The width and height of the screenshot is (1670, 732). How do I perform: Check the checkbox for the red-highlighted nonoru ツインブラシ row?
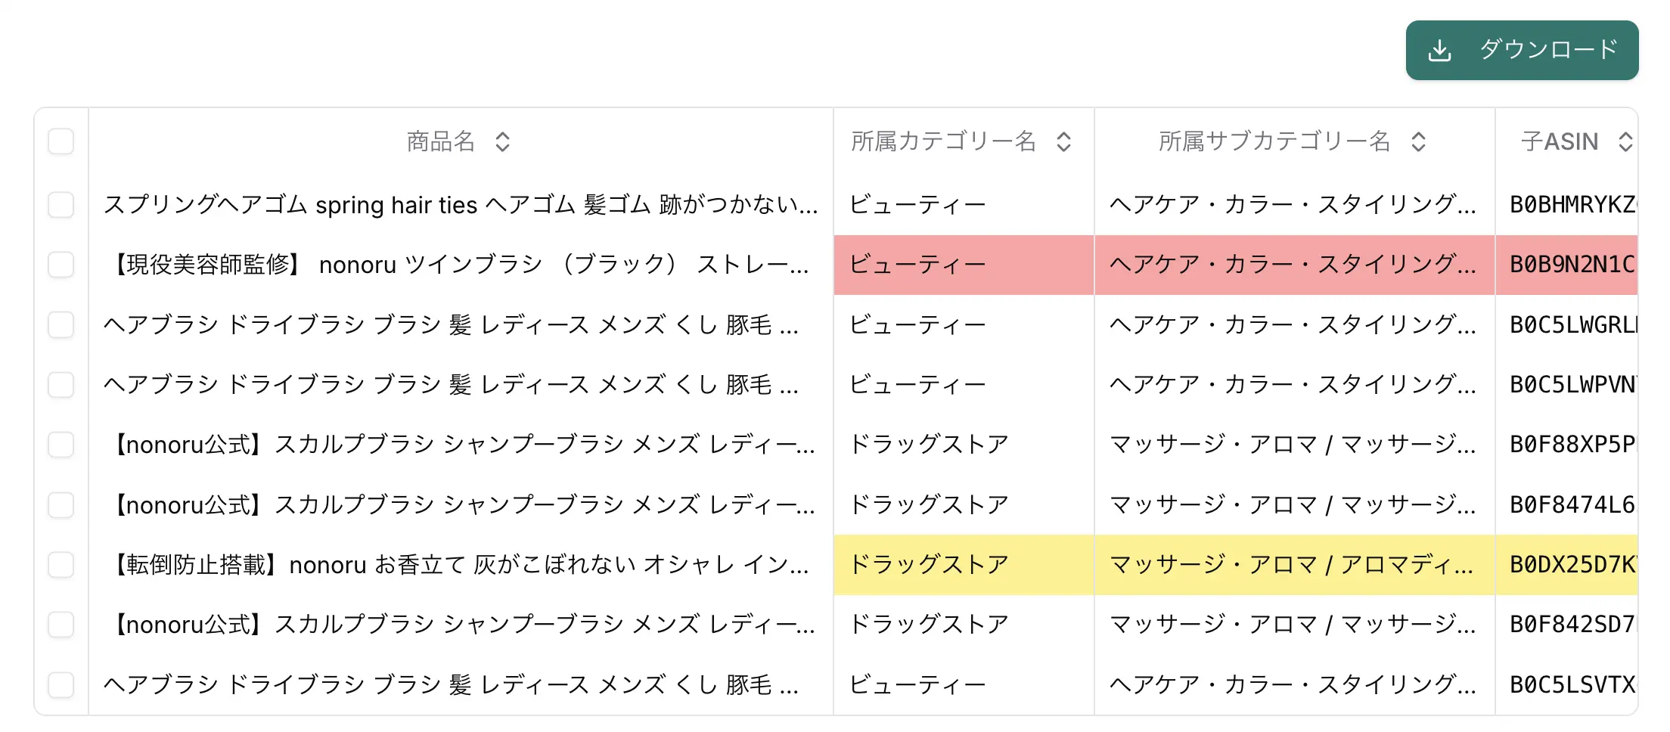pyautogui.click(x=61, y=265)
